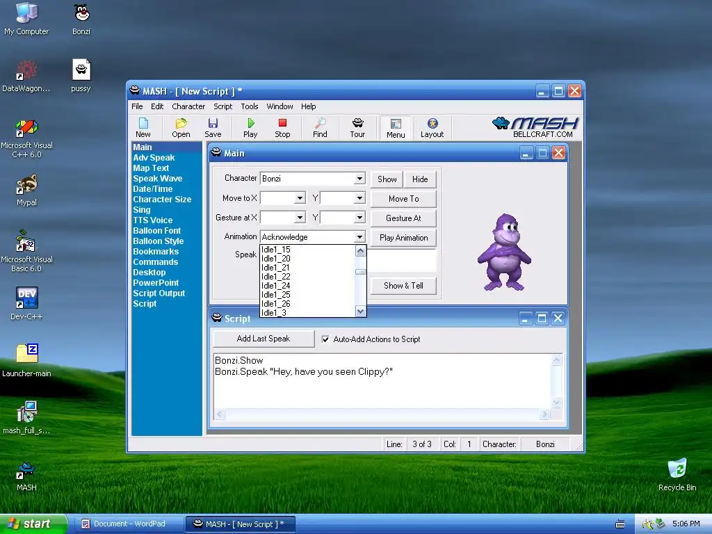Click the Show character button
Screen dimensions: 712x534
[387, 179]
